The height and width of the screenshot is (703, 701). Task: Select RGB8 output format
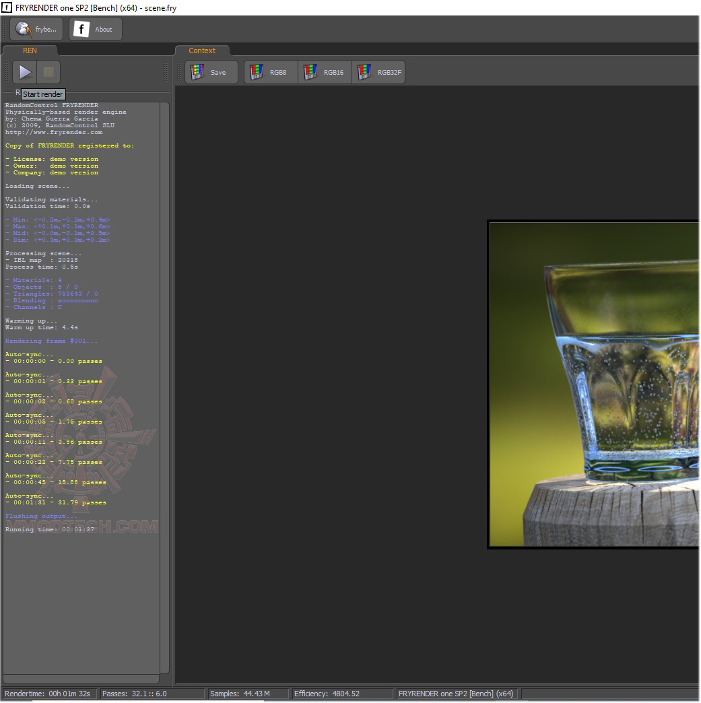pos(271,72)
